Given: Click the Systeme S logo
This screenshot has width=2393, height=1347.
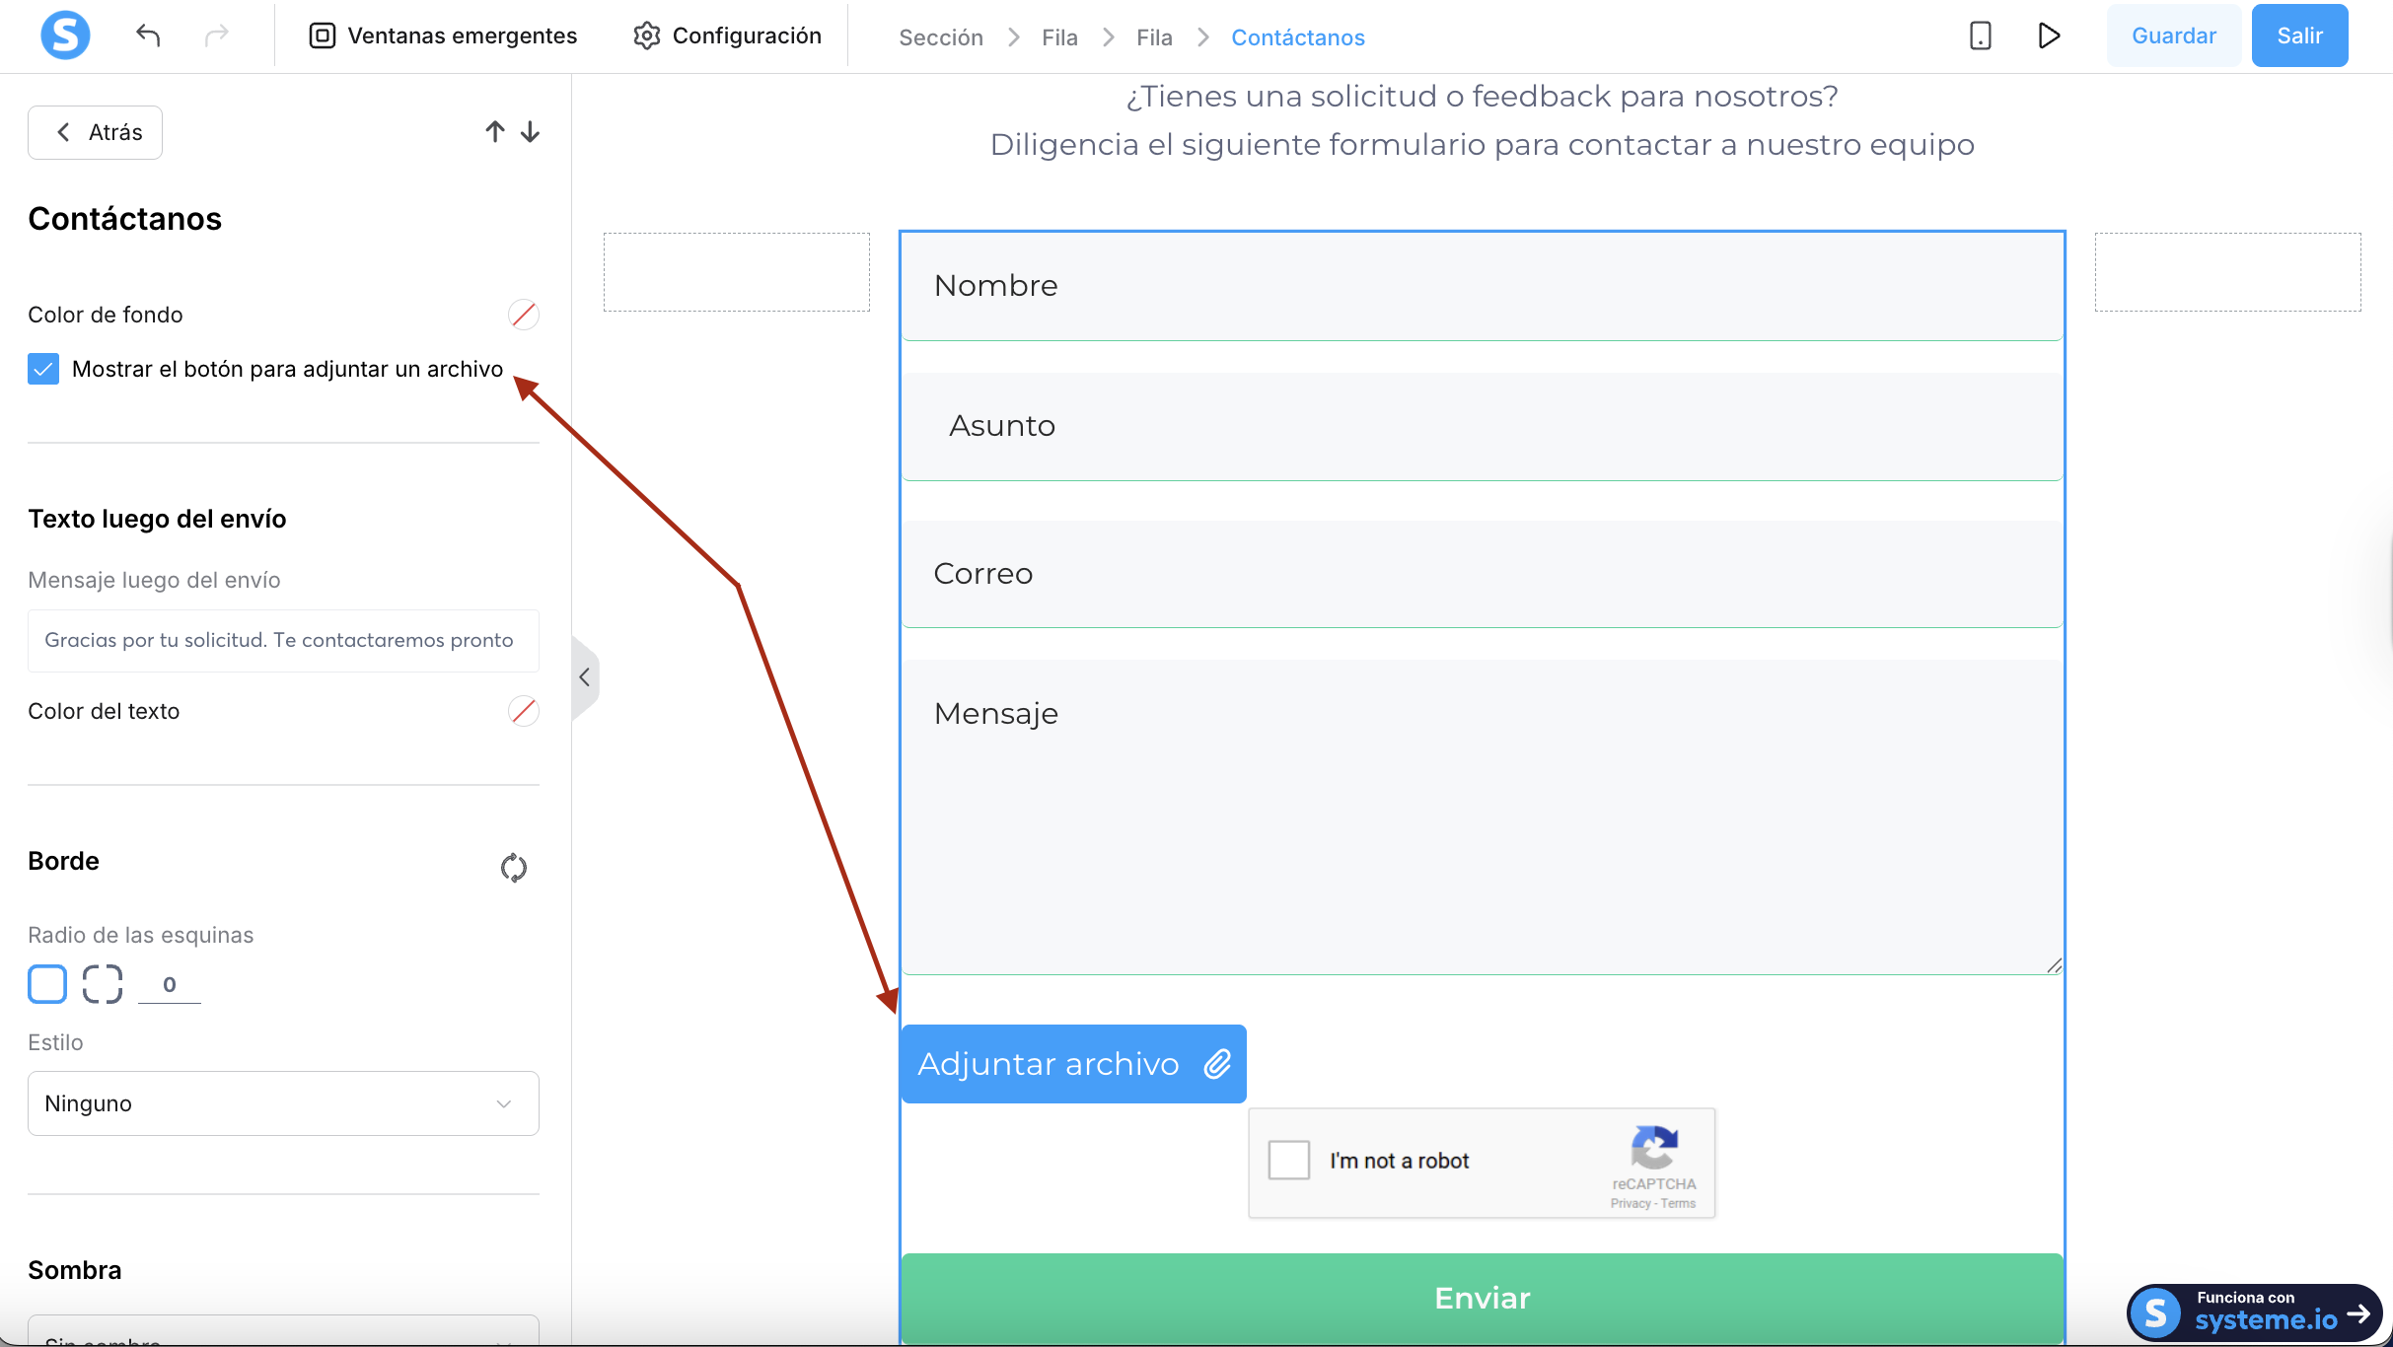Looking at the screenshot, I should [x=65, y=35].
